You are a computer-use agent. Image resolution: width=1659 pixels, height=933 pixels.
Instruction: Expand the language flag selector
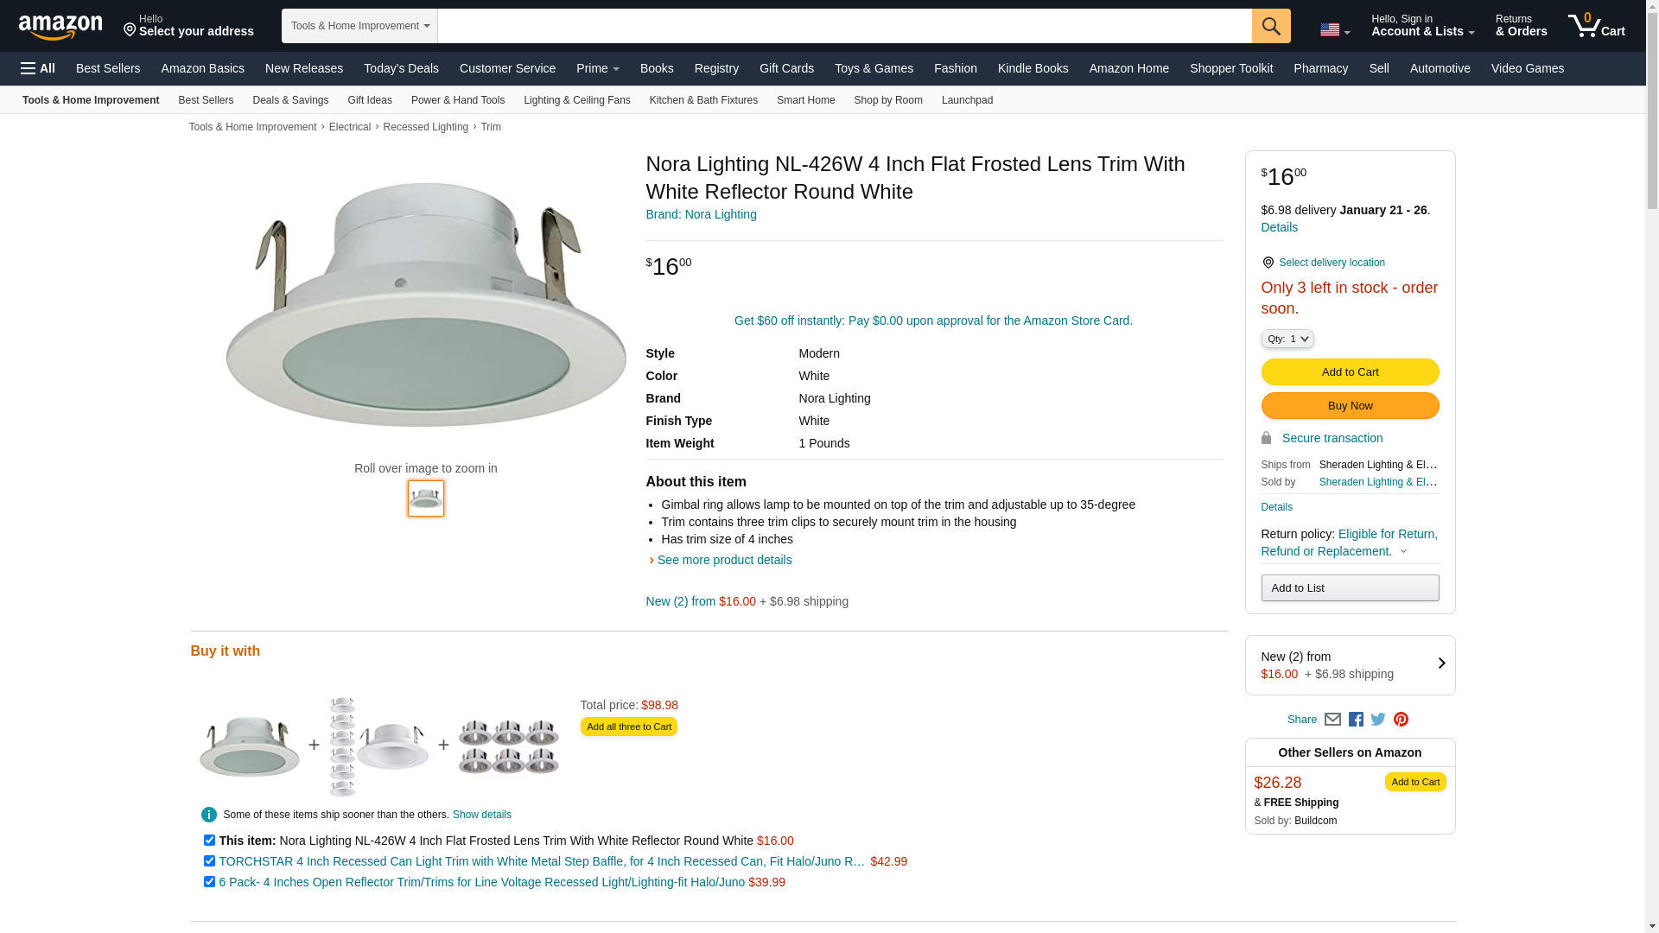[1334, 30]
